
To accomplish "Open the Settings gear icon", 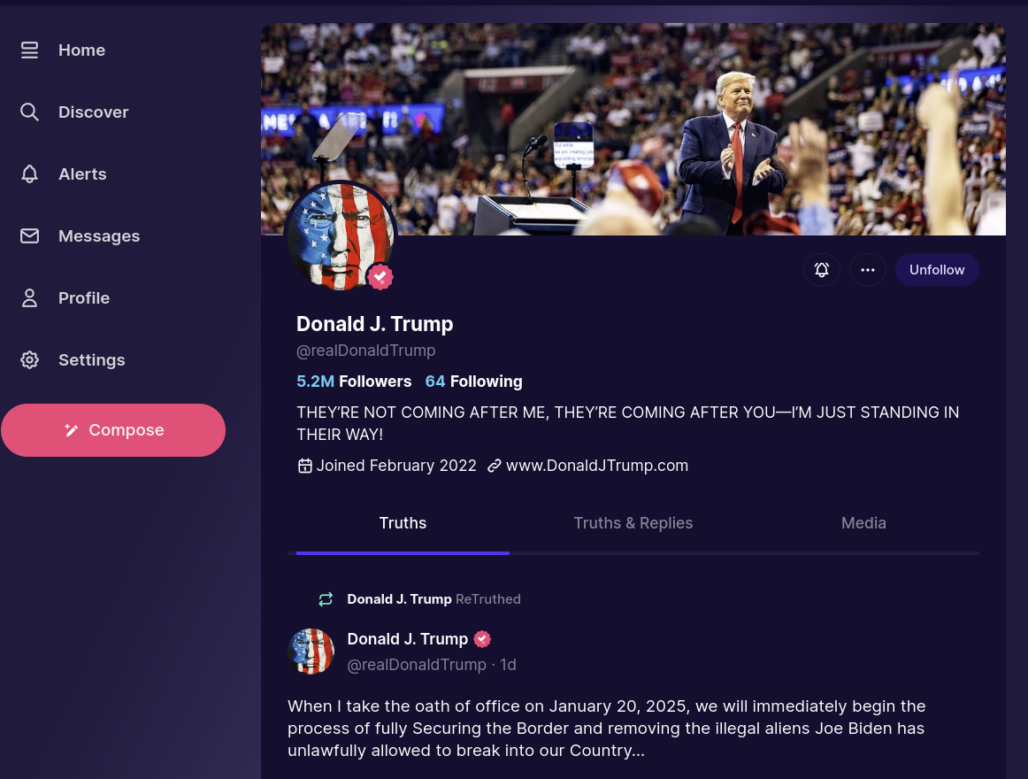I will (x=29, y=359).
